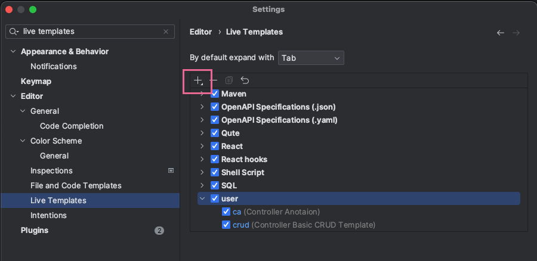Open the default expand key dropdown

tap(311, 58)
